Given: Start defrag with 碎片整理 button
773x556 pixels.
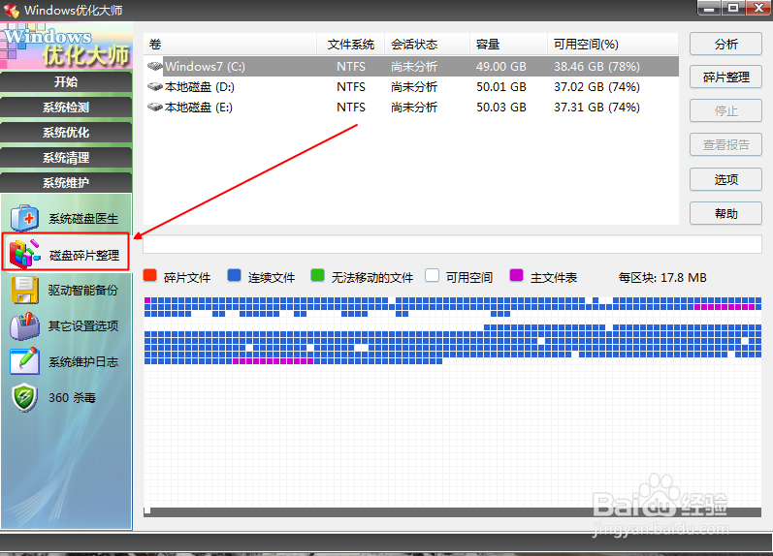Looking at the screenshot, I should click(725, 77).
